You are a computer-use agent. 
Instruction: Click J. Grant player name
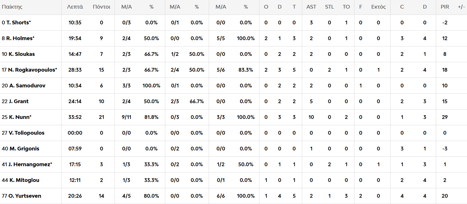(x=19, y=101)
